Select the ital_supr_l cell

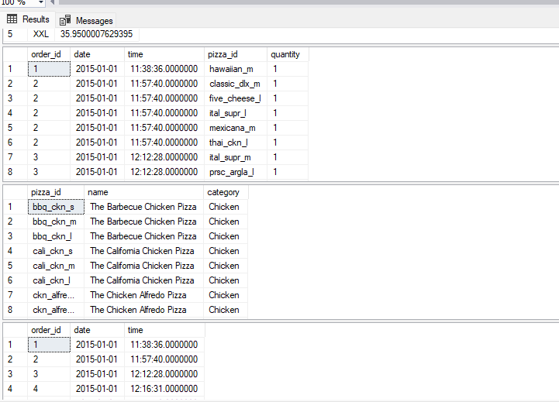tap(236, 113)
